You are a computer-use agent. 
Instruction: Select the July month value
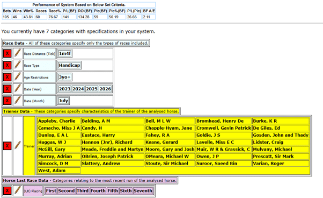click(x=63, y=101)
